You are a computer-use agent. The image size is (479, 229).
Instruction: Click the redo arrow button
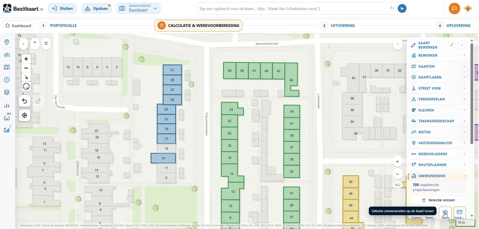38,101
